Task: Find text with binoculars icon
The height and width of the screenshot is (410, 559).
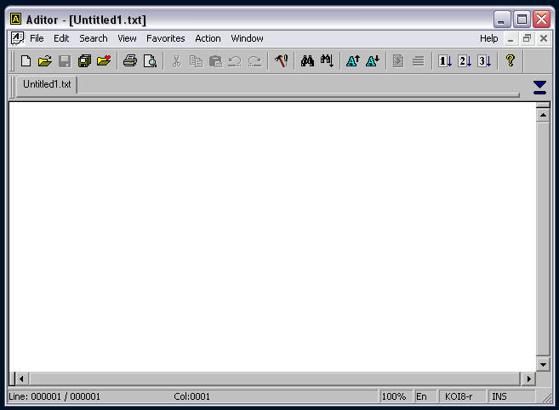Action: tap(307, 61)
